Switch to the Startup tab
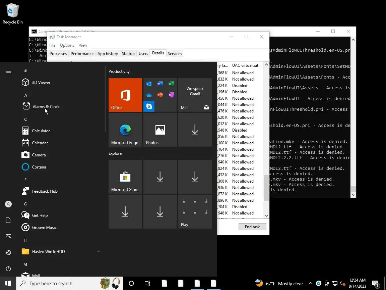Image resolution: width=386 pixels, height=290 pixels. (128, 53)
